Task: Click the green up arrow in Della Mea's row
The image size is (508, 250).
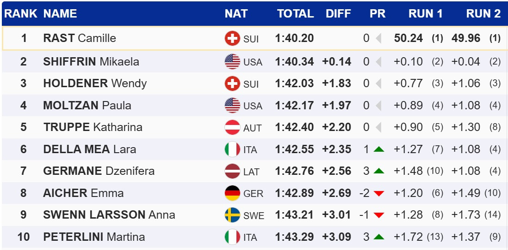Action: [379, 149]
